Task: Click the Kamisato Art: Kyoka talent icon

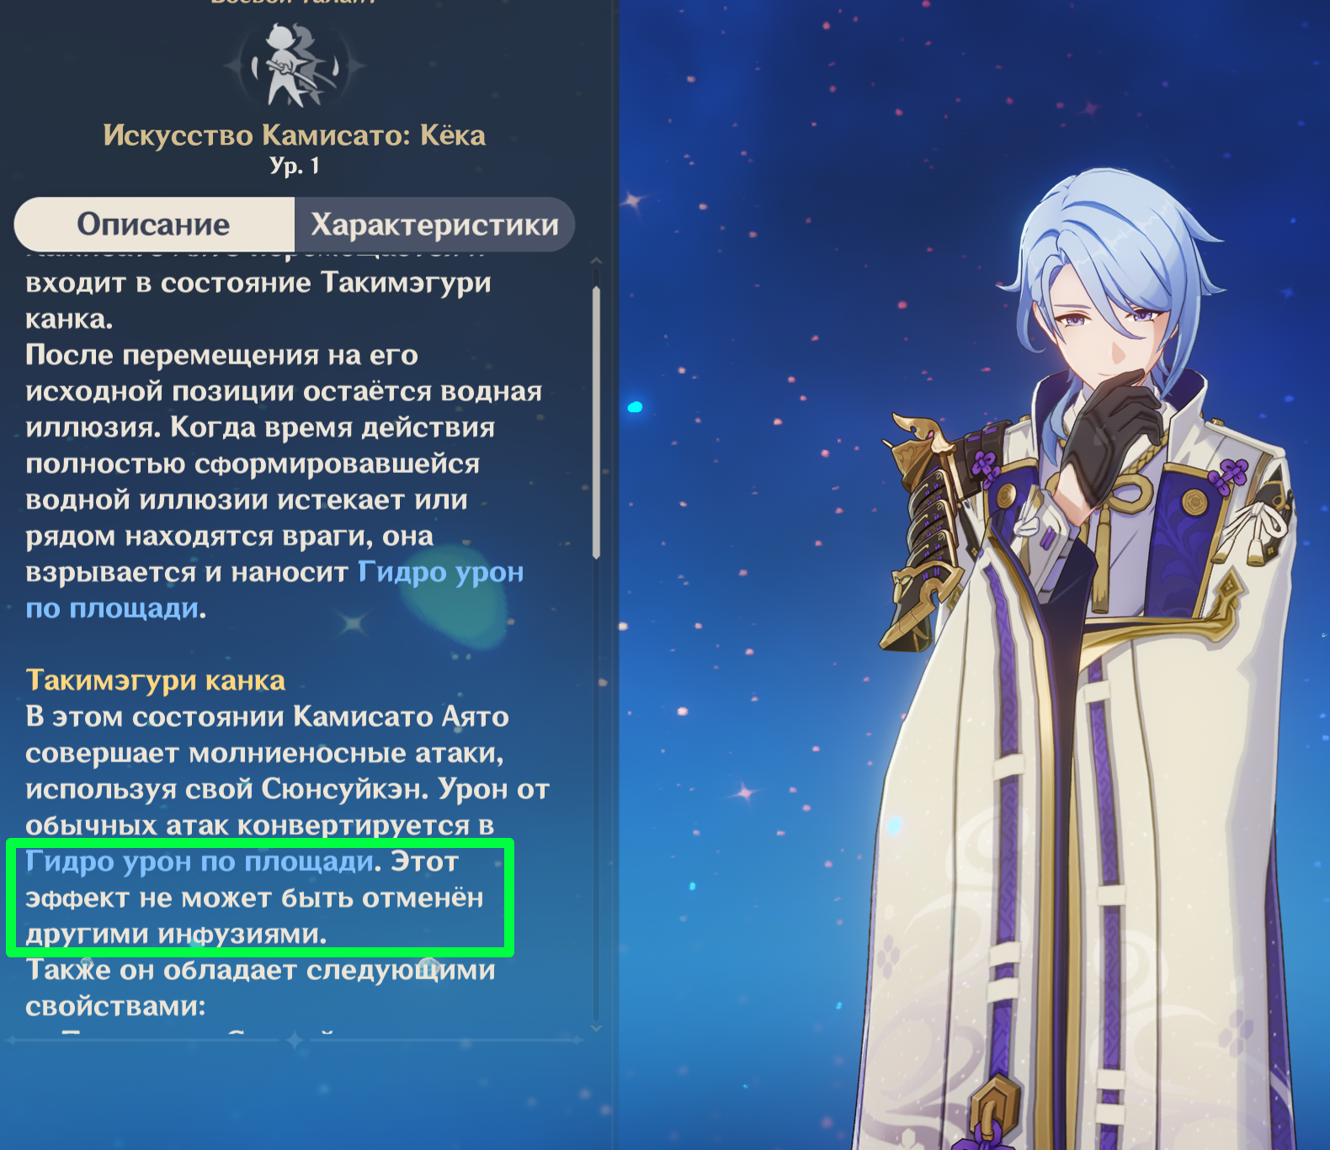Action: (x=293, y=66)
